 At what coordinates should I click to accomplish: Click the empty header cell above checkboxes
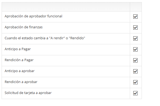click(136, 7)
